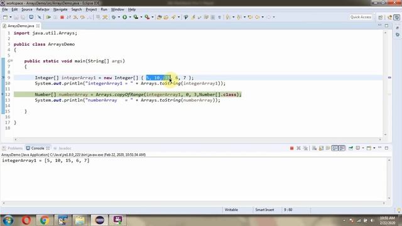Switch to the Java perspective icon

point(390,17)
